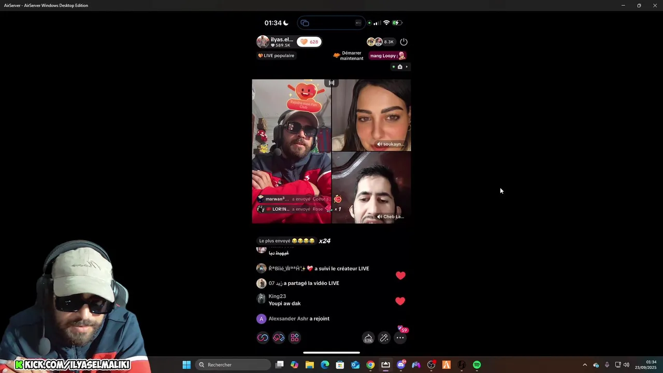Show hidden system tray icons

click(585, 365)
